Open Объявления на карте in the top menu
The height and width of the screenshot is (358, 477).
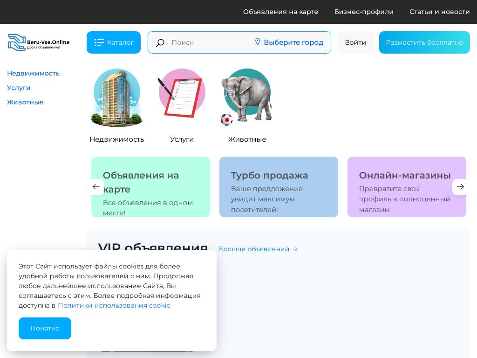(280, 12)
